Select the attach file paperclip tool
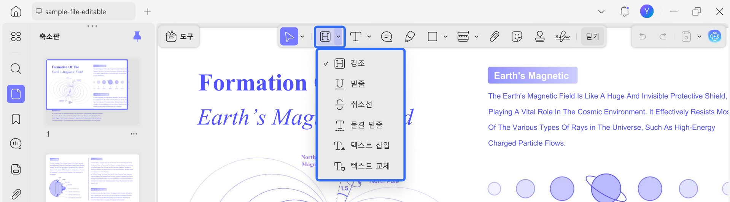 (x=494, y=37)
